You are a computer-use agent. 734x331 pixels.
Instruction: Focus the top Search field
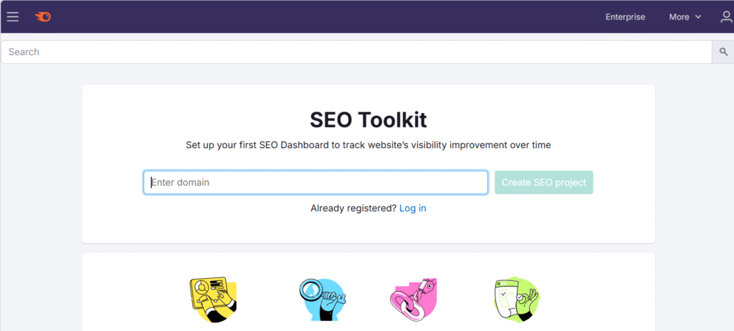click(356, 51)
